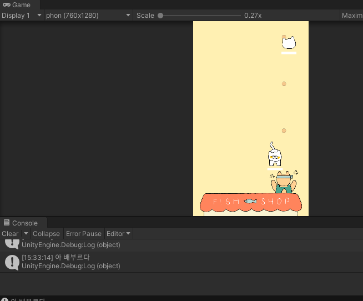Click the Scale slider handle
This screenshot has height=301, width=363.
tap(160, 16)
